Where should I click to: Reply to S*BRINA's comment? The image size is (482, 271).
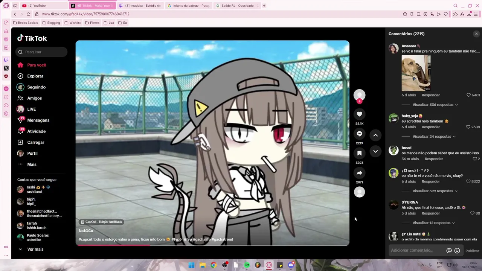tap(431, 213)
